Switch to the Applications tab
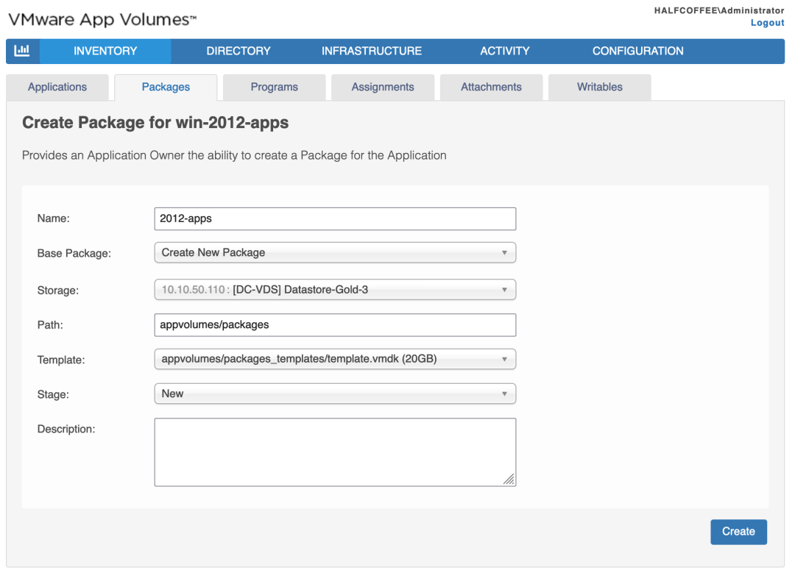This screenshot has width=795, height=573. point(57,87)
